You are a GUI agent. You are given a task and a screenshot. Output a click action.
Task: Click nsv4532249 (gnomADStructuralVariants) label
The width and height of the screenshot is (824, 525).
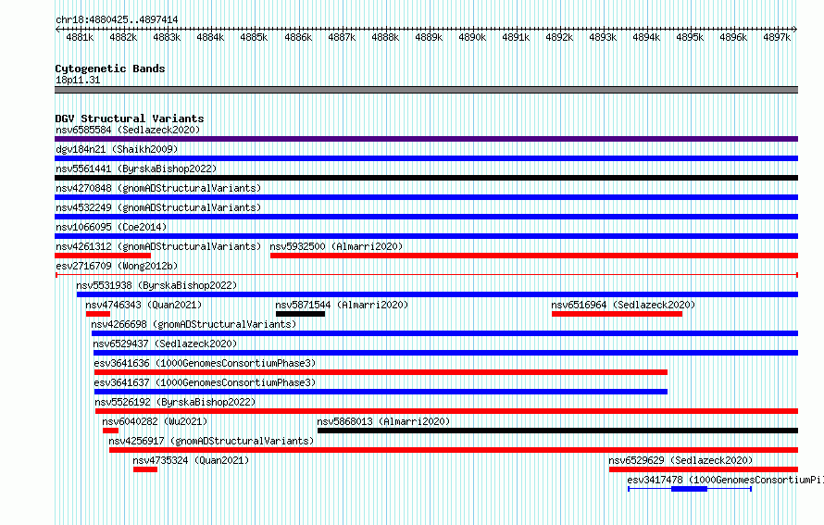pos(158,207)
